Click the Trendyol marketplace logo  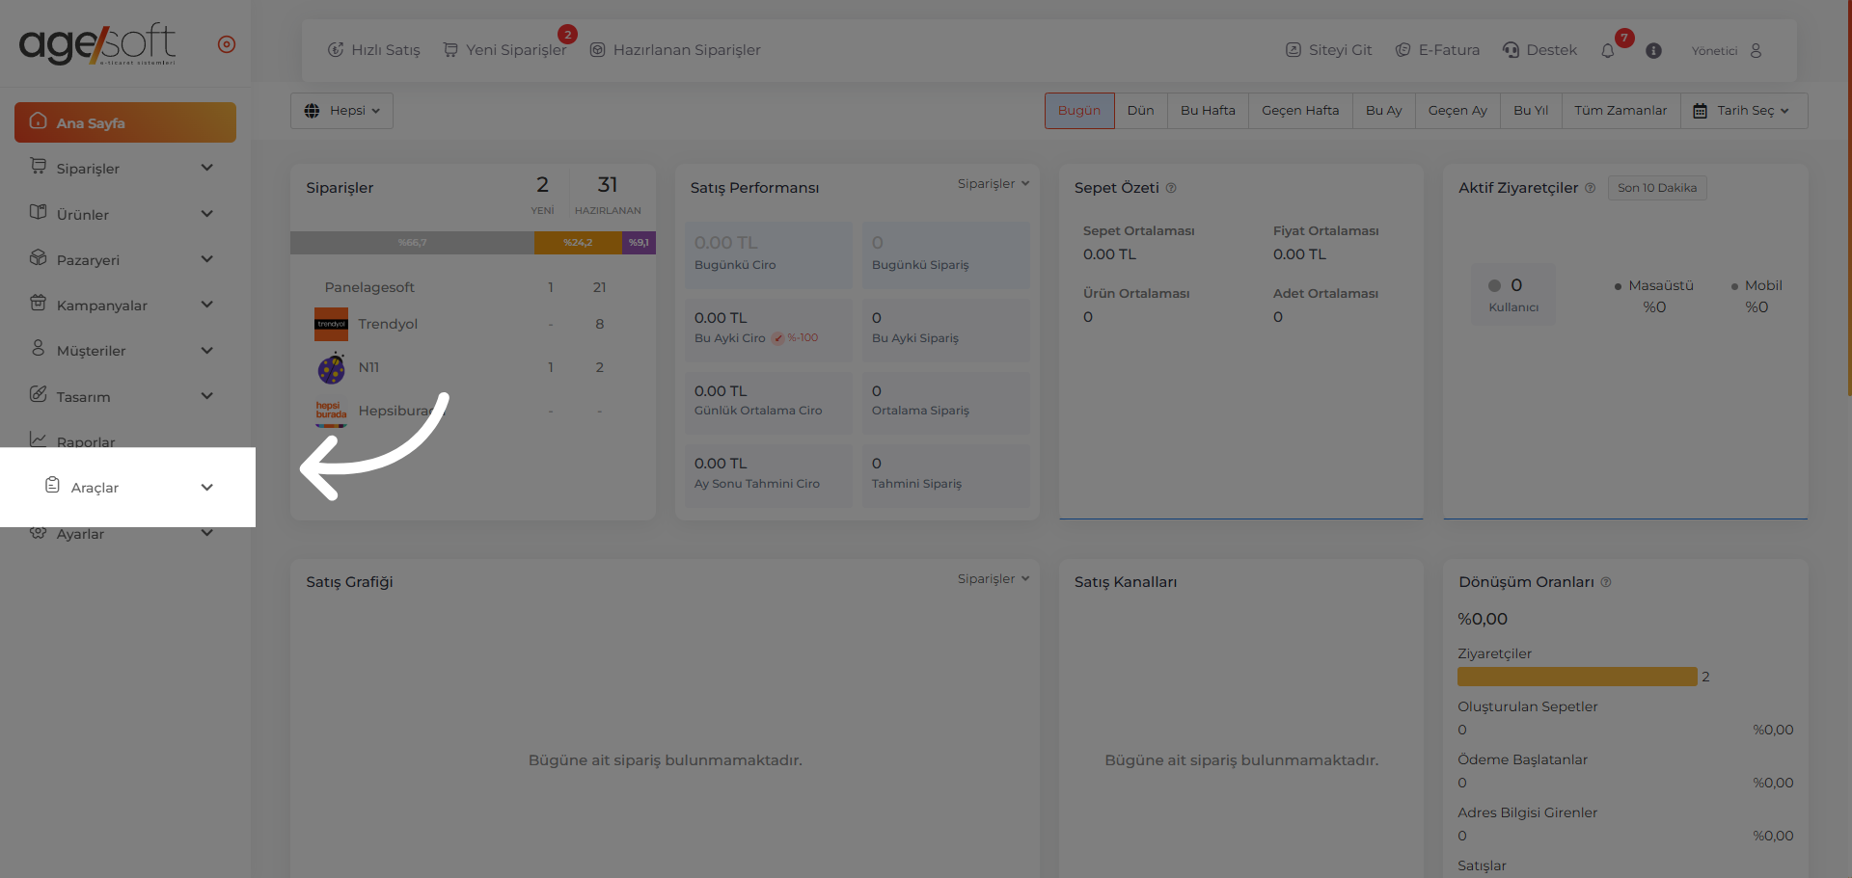331,324
